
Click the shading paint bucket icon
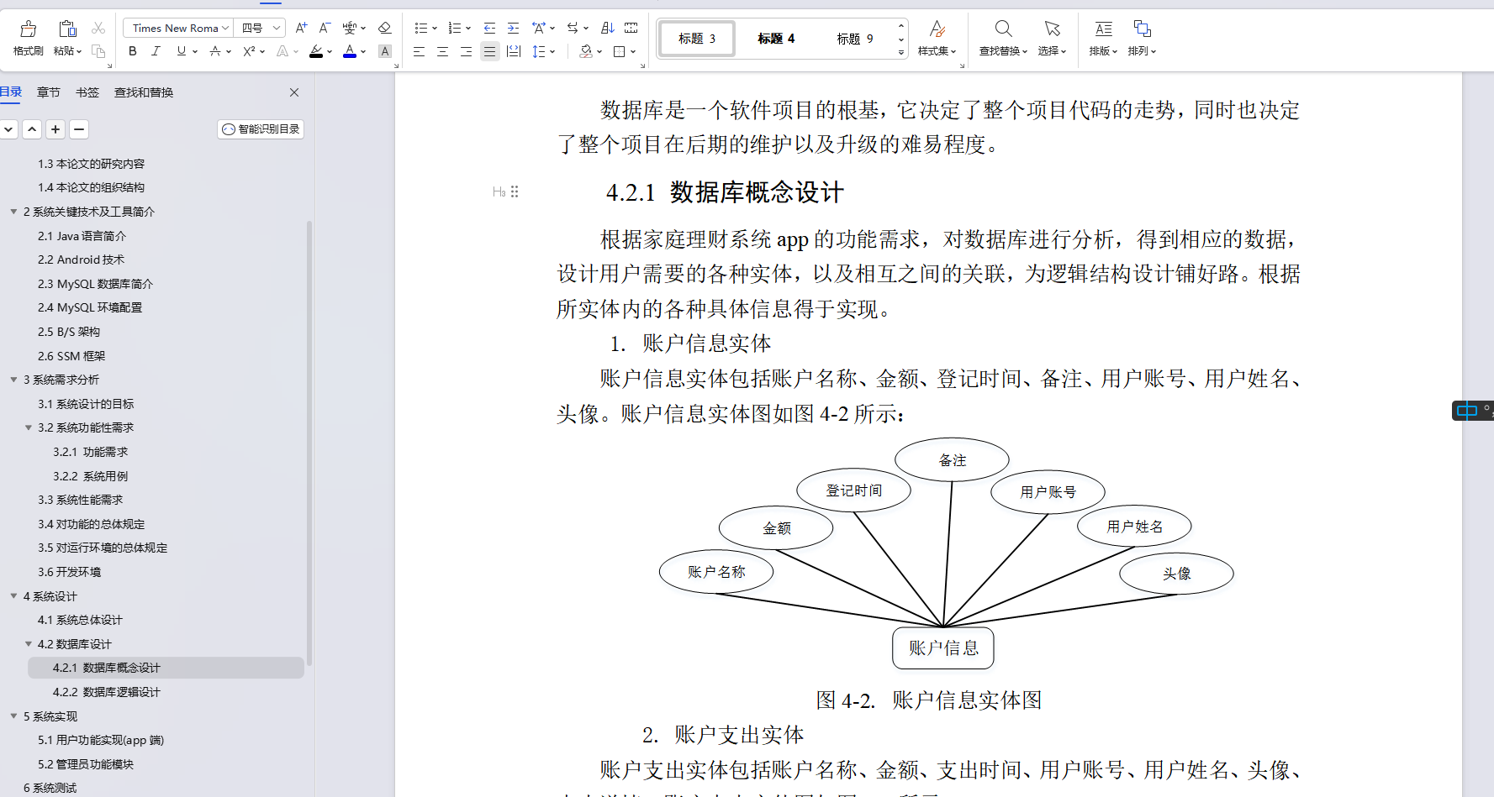(x=586, y=51)
